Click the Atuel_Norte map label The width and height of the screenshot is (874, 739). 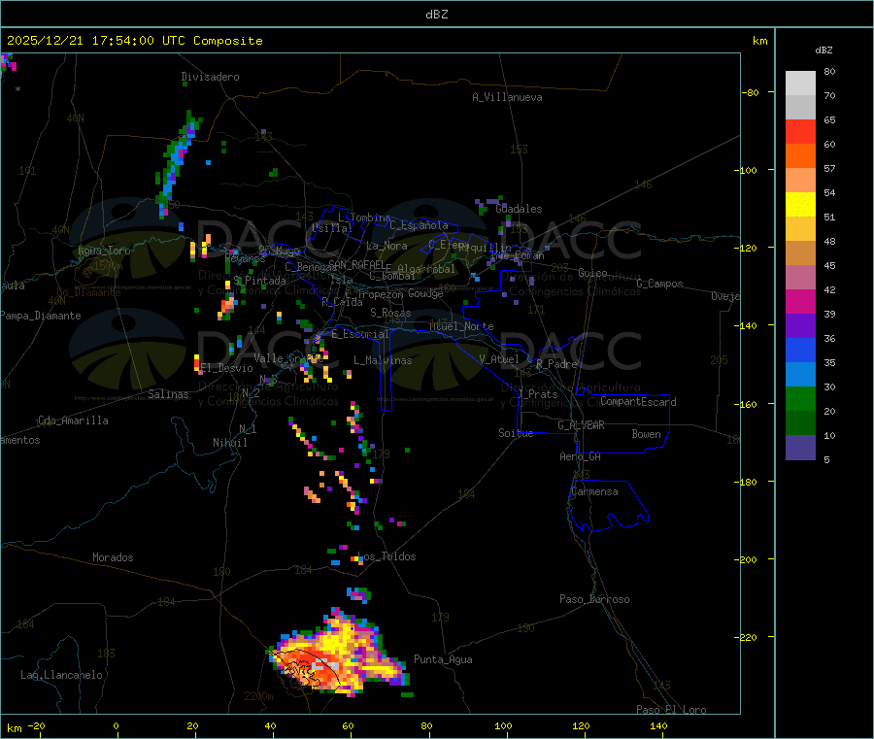[x=461, y=326]
